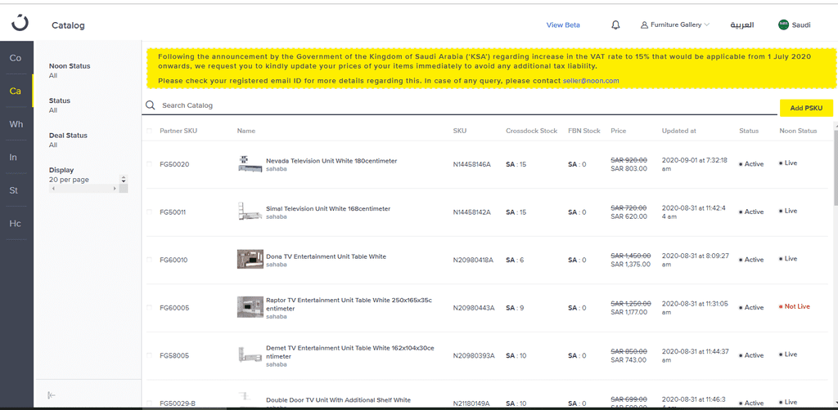
Task: Click the FBN Stock column header
Action: [584, 131]
